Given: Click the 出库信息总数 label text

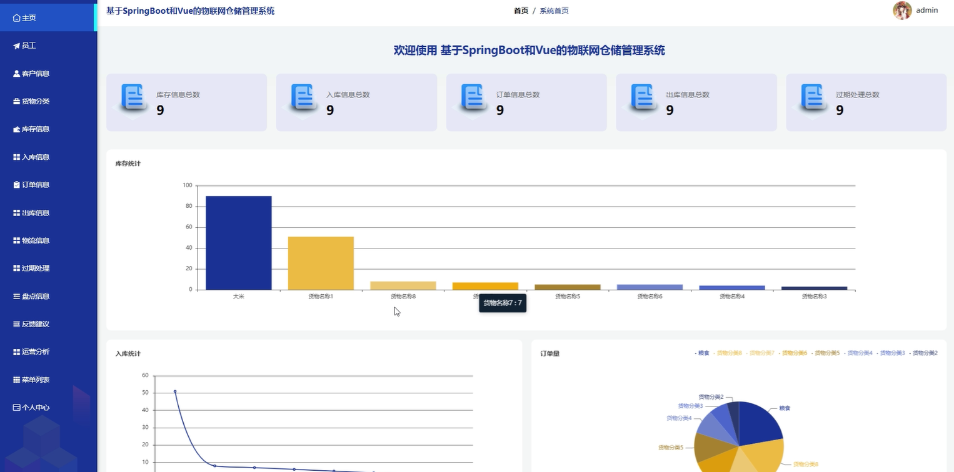Looking at the screenshot, I should (688, 95).
